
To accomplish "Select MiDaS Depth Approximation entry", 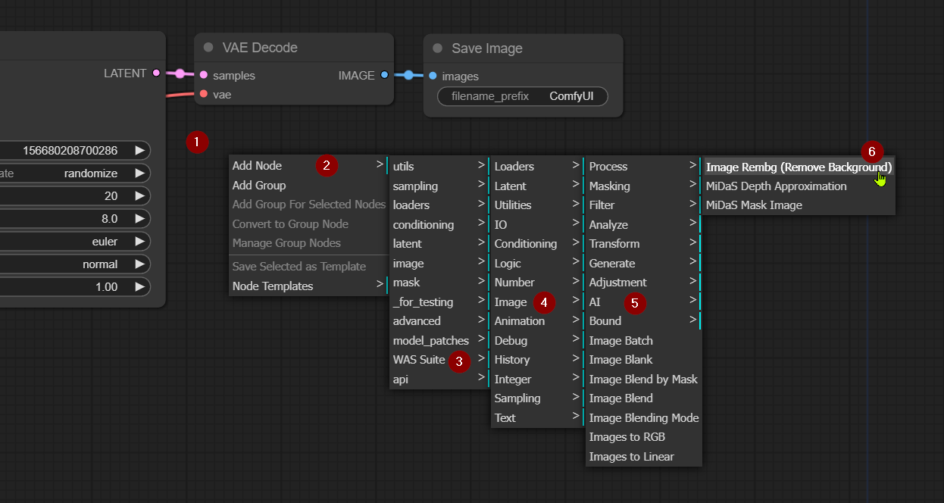I will point(776,186).
